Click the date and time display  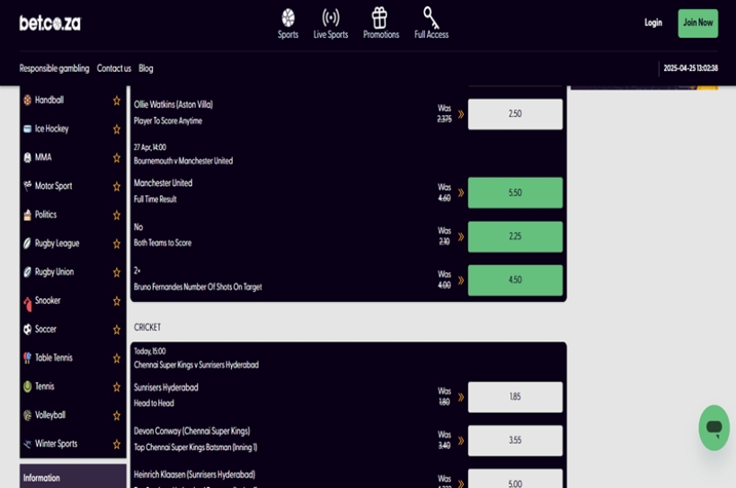[690, 68]
